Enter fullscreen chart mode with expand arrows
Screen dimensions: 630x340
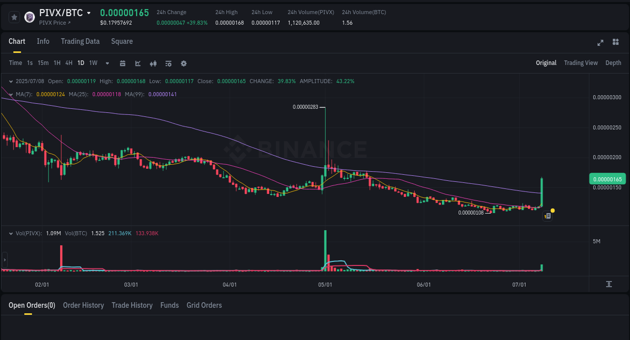pyautogui.click(x=600, y=43)
